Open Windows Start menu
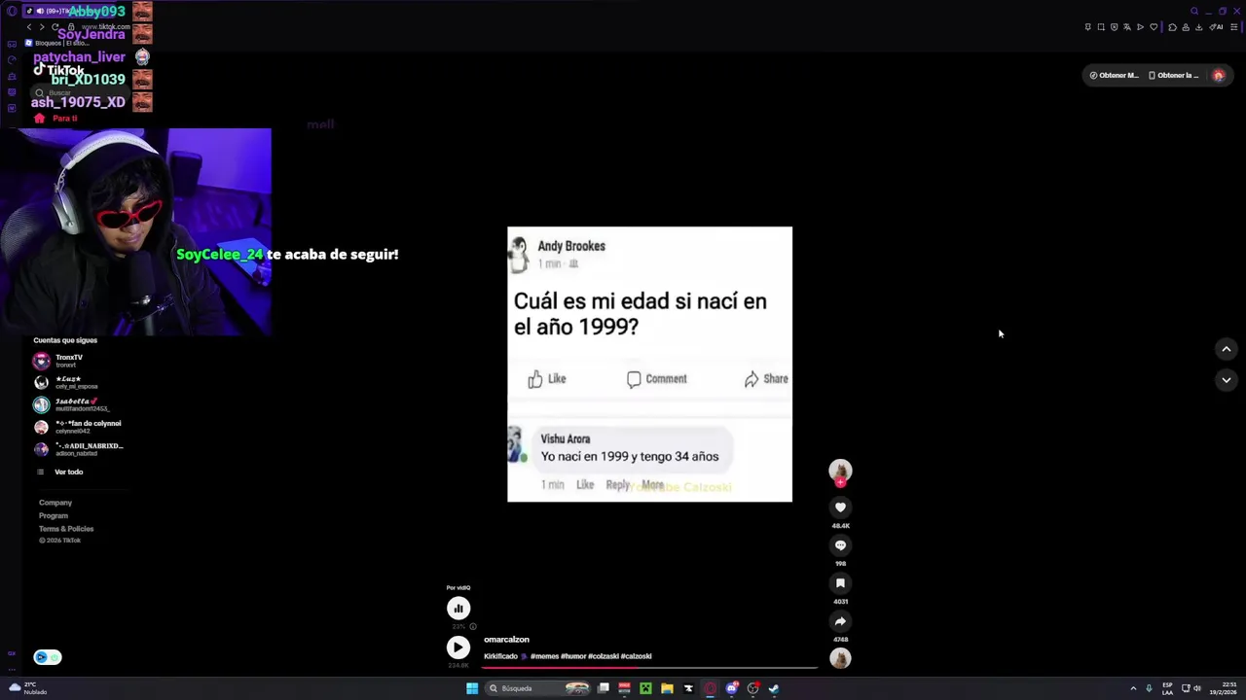The image size is (1246, 700). pyautogui.click(x=472, y=688)
